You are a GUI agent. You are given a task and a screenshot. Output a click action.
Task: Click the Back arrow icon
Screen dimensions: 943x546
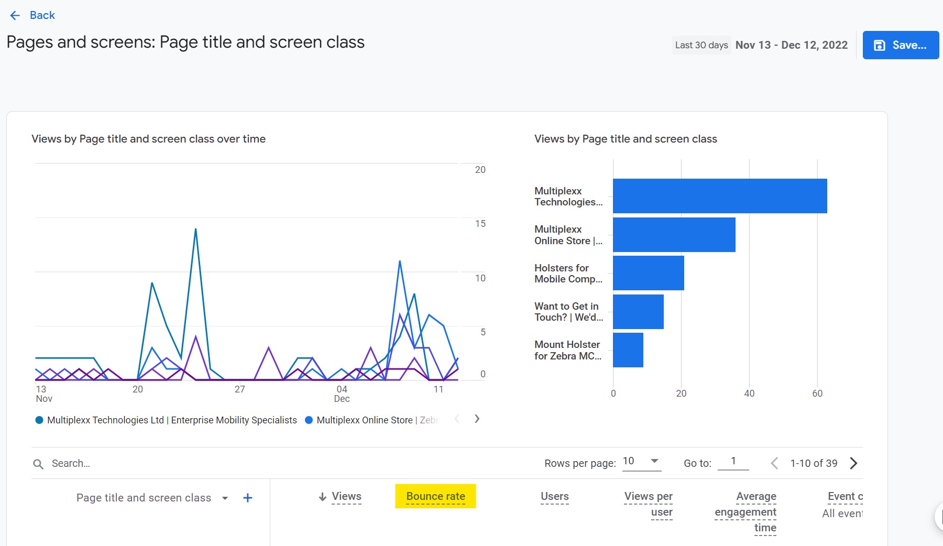coord(15,15)
